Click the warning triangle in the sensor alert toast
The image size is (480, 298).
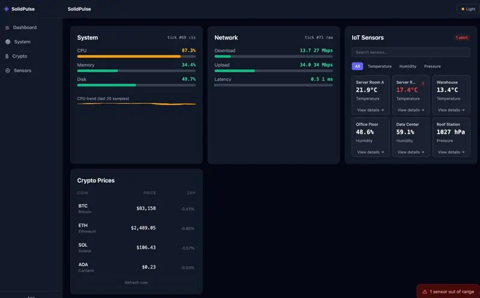(x=425, y=292)
